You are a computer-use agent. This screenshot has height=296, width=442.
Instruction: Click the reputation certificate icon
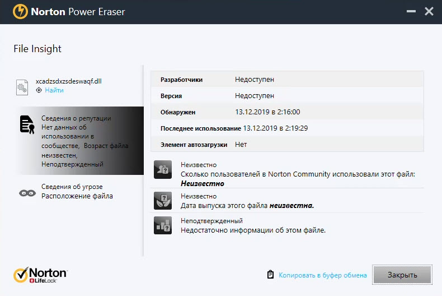click(x=27, y=124)
